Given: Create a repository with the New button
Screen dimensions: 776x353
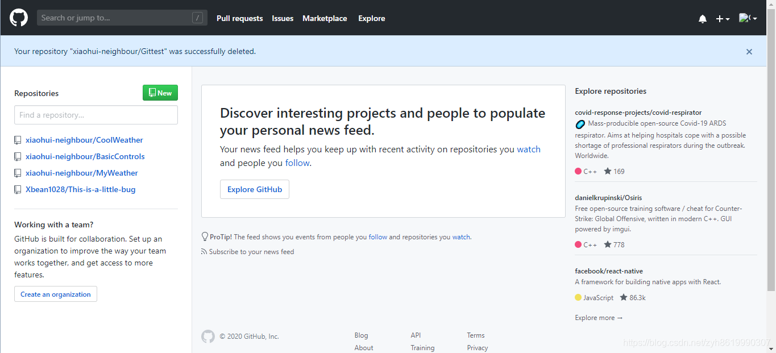Looking at the screenshot, I should [x=160, y=93].
